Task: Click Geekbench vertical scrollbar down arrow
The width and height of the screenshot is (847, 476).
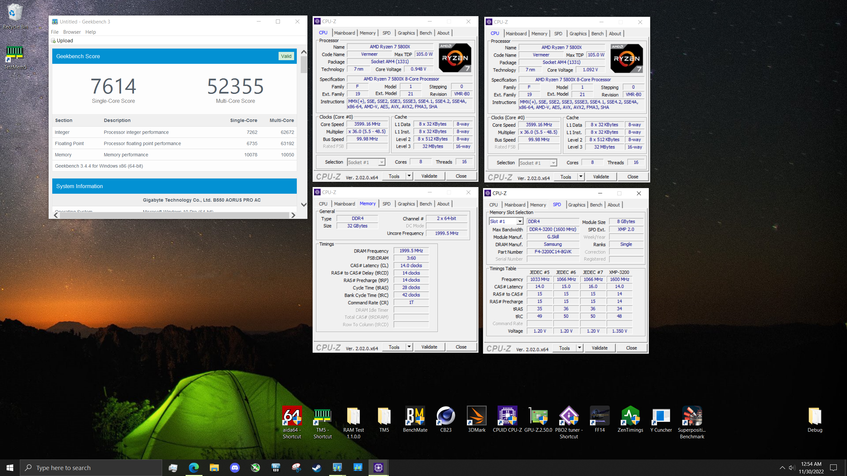Action: click(304, 205)
